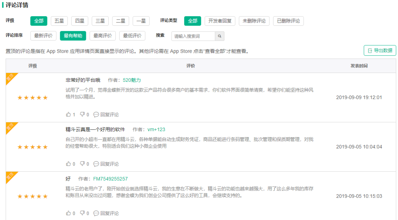Image resolution: width=398 pixels, height=220 pixels.
Task: Reply to the review by FM7549255257
Action: (106, 213)
